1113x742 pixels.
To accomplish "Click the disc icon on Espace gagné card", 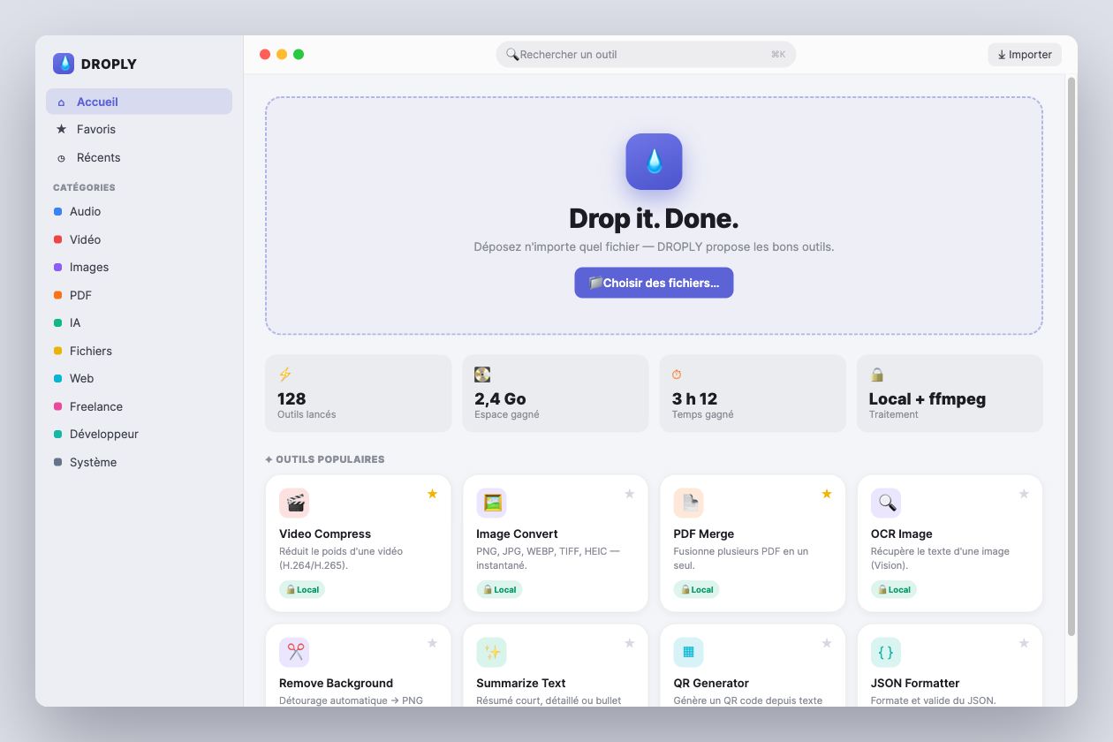I will [482, 375].
